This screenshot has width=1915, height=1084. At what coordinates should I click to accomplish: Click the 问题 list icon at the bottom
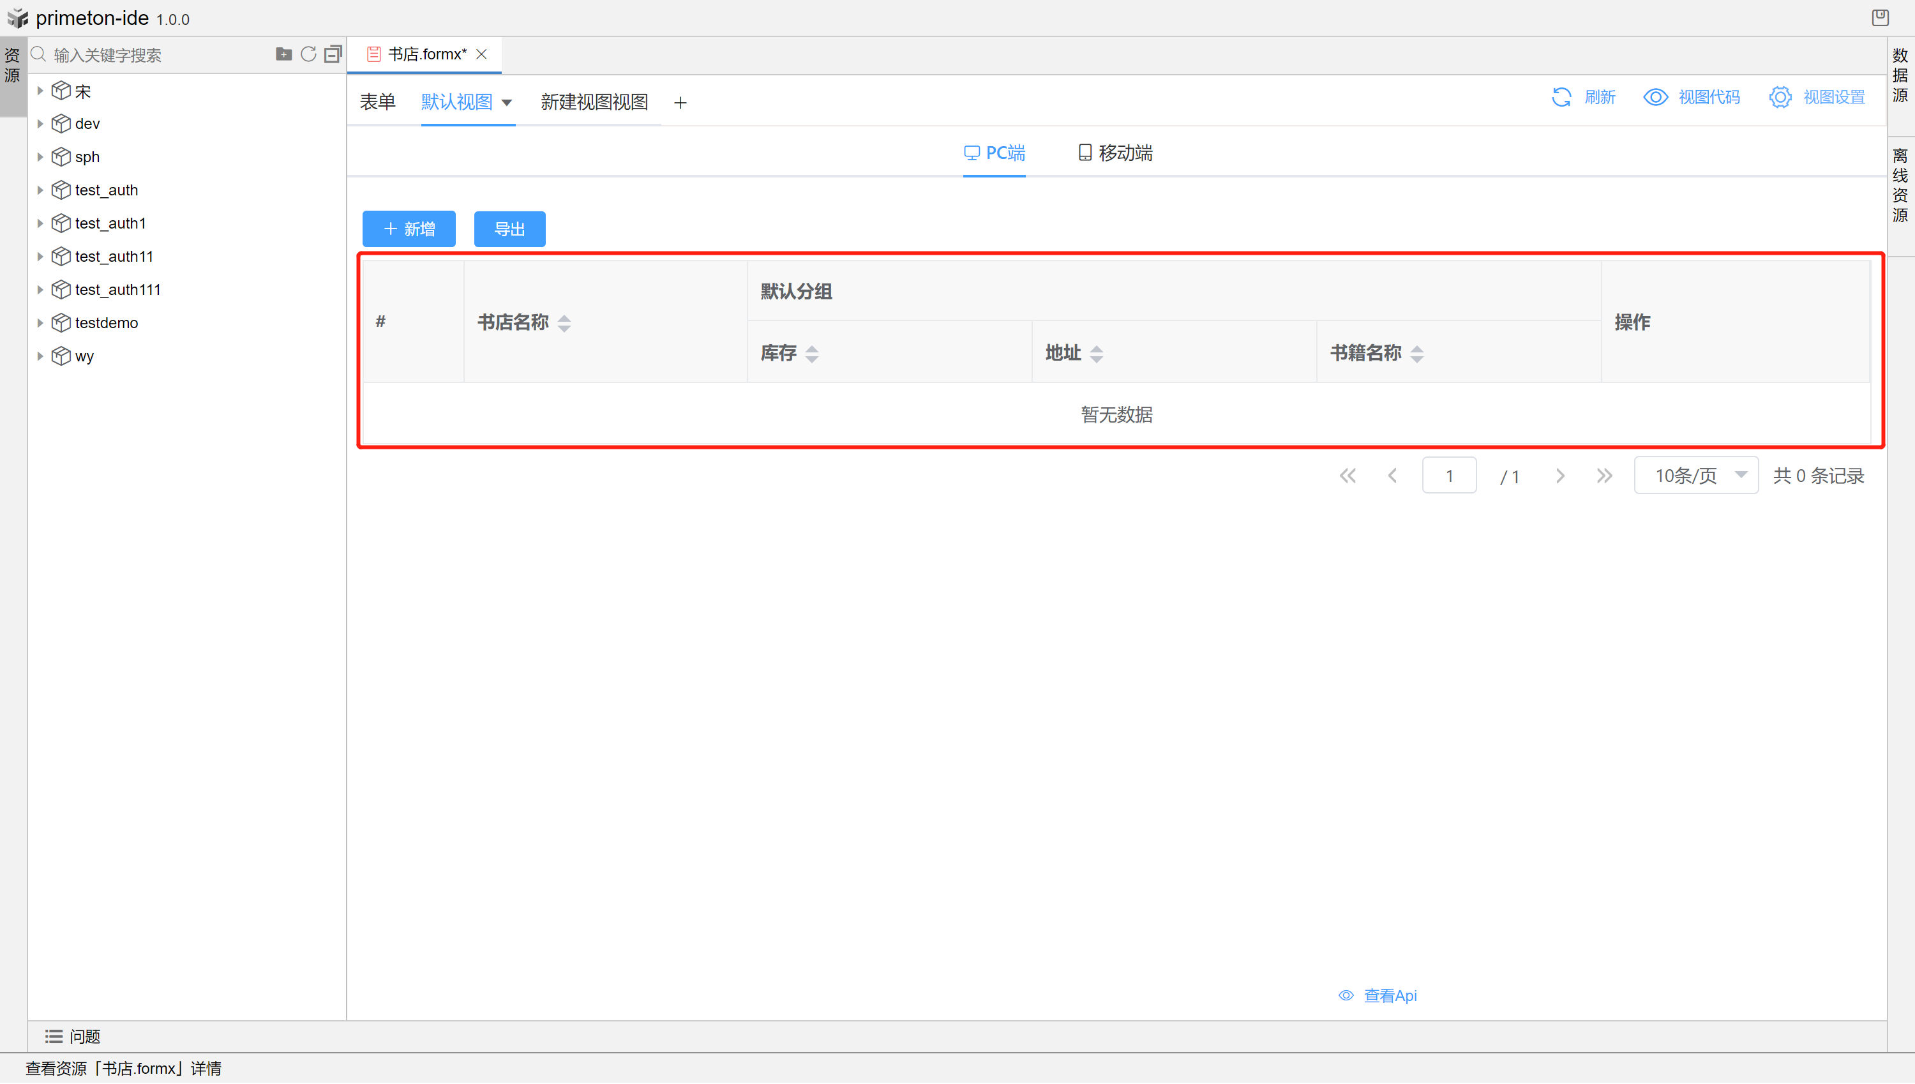pyautogui.click(x=54, y=1035)
